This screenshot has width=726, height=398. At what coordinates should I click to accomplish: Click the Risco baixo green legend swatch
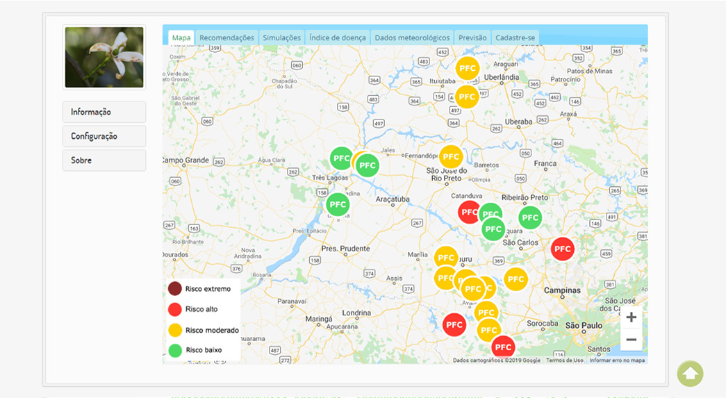[x=175, y=350]
